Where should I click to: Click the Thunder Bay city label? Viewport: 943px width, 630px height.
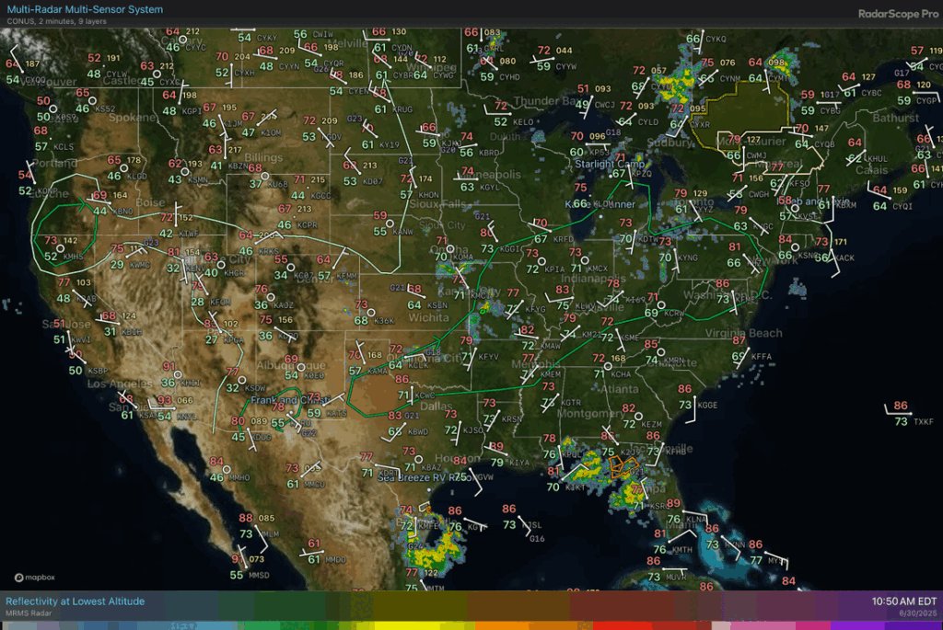pos(545,100)
